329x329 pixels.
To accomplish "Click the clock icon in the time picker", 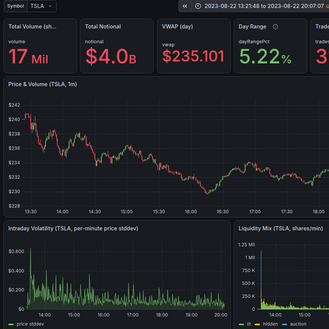I will click(198, 6).
